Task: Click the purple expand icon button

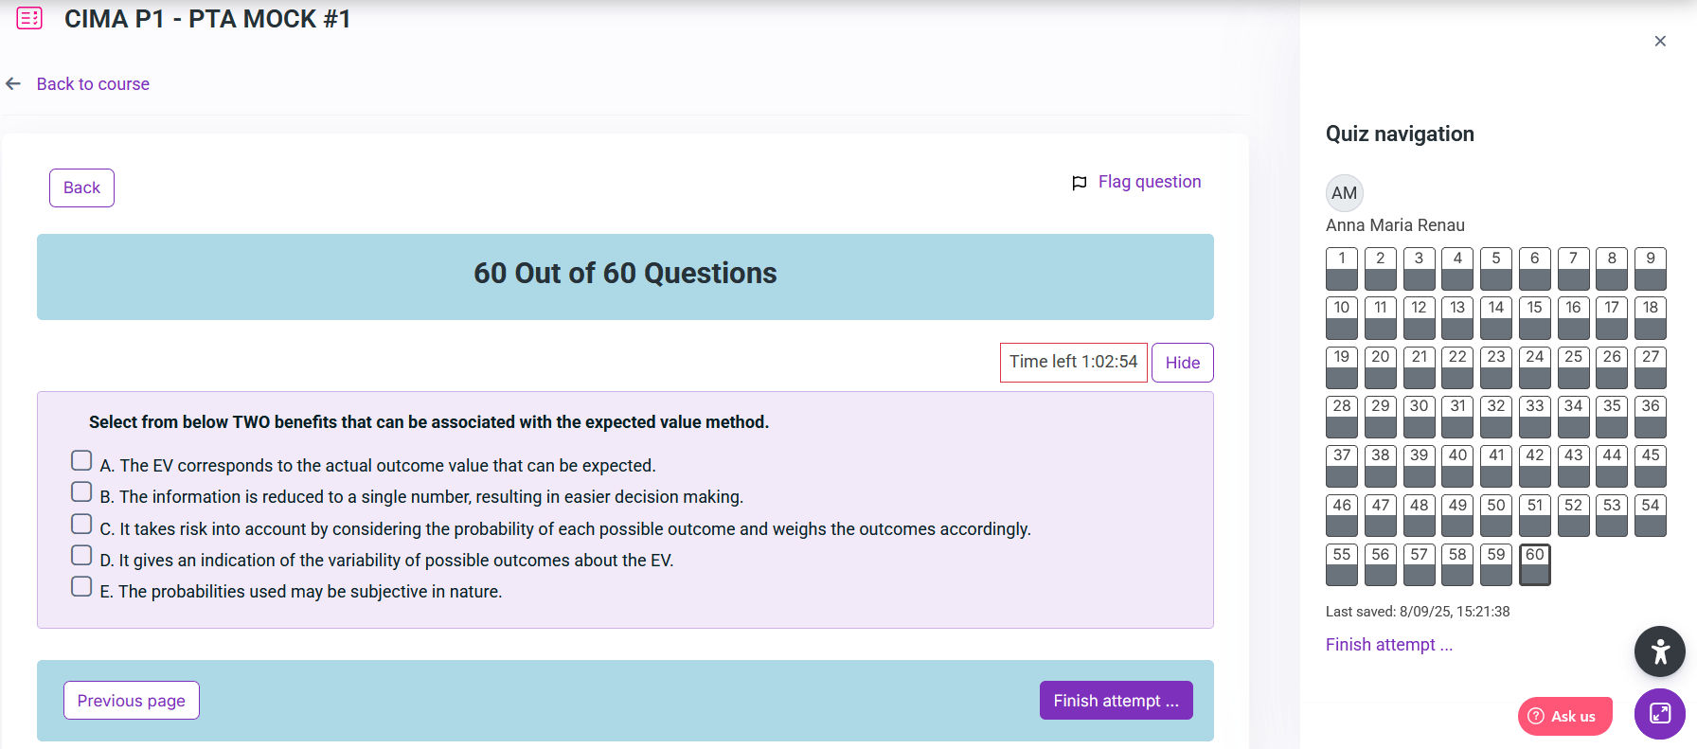Action: point(1659,714)
